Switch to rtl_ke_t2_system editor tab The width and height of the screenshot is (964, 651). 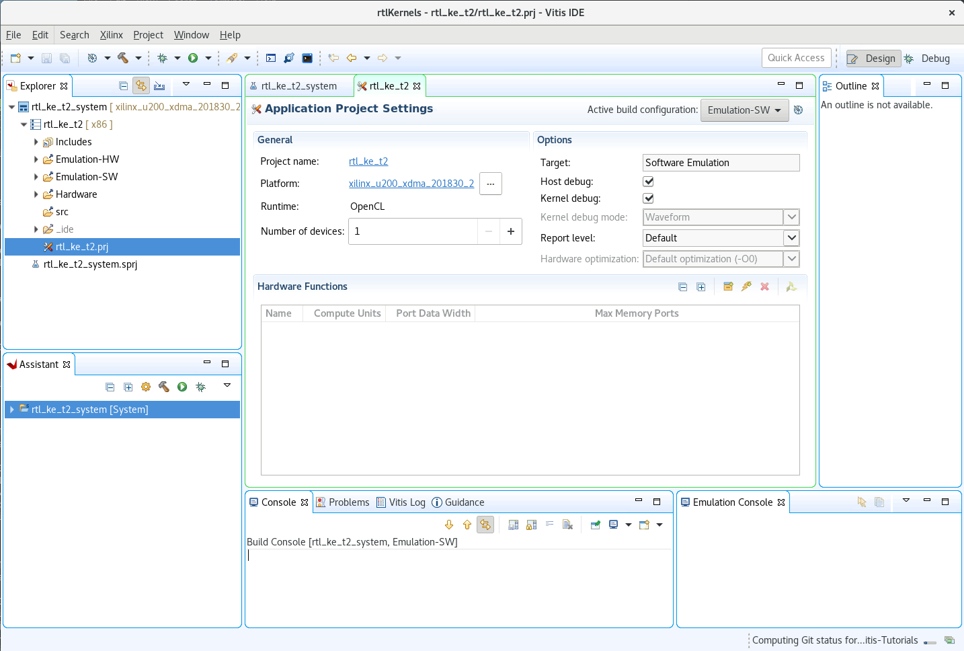pos(298,86)
